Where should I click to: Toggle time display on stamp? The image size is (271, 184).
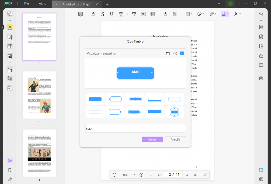(175, 53)
